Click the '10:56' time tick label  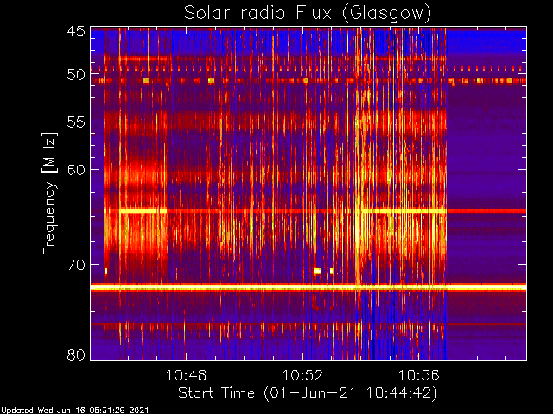tap(419, 375)
